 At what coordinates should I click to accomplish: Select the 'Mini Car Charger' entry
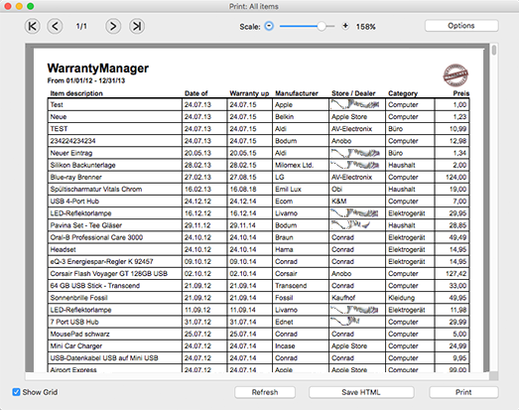(115, 346)
